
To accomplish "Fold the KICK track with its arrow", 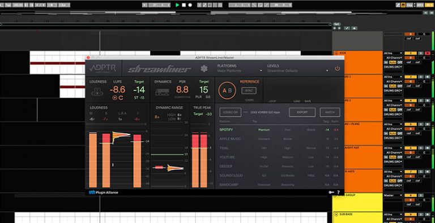I will (x=336, y=53).
